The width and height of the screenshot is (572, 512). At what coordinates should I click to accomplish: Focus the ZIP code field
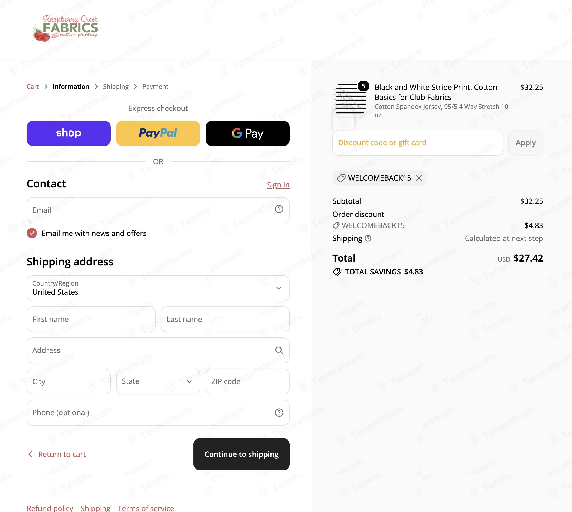click(248, 381)
